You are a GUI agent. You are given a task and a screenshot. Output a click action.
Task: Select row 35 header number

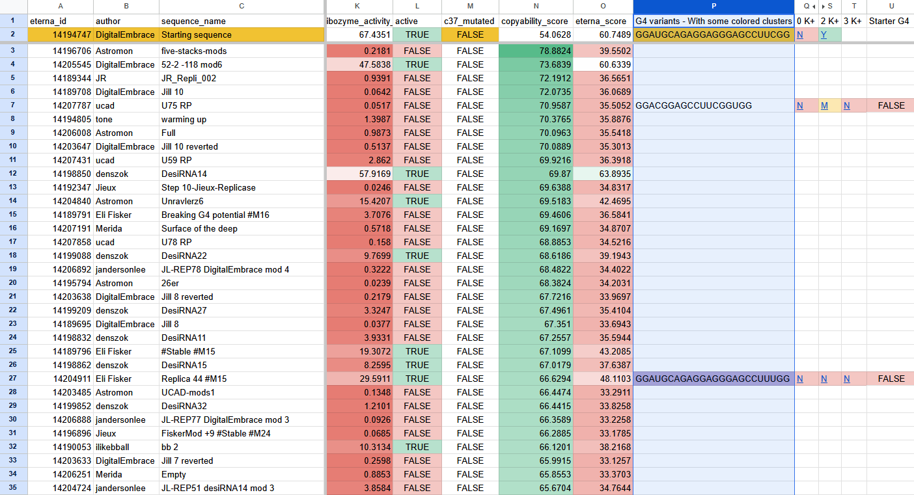[13, 488]
